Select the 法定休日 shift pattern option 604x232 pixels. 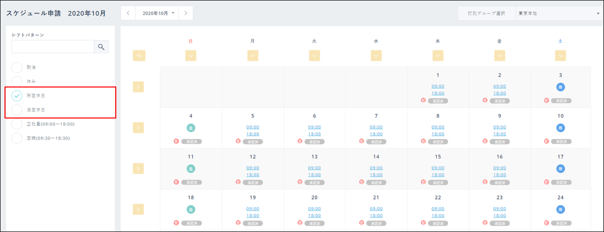[17, 109]
